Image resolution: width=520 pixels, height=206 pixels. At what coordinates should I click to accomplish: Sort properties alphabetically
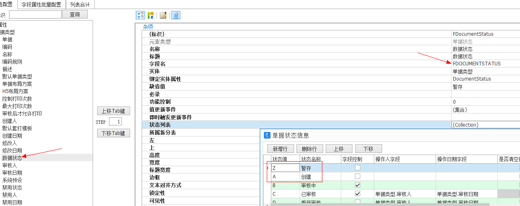pos(150,15)
